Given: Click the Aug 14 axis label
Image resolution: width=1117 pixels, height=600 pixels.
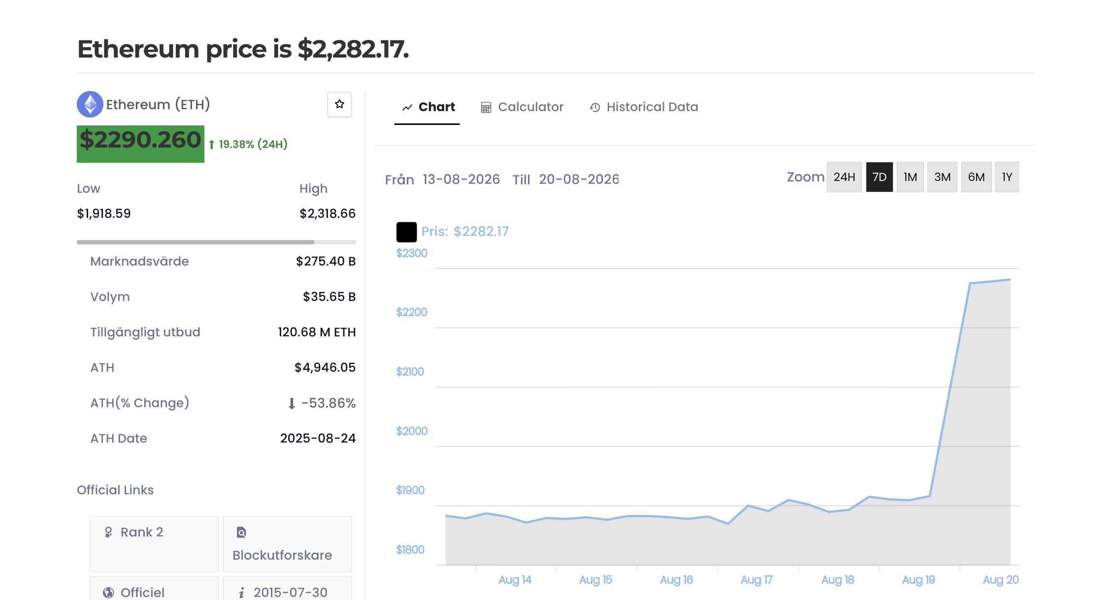Looking at the screenshot, I should [515, 580].
